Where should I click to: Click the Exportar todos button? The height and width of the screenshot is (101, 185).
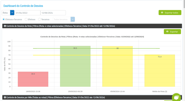[170, 12]
